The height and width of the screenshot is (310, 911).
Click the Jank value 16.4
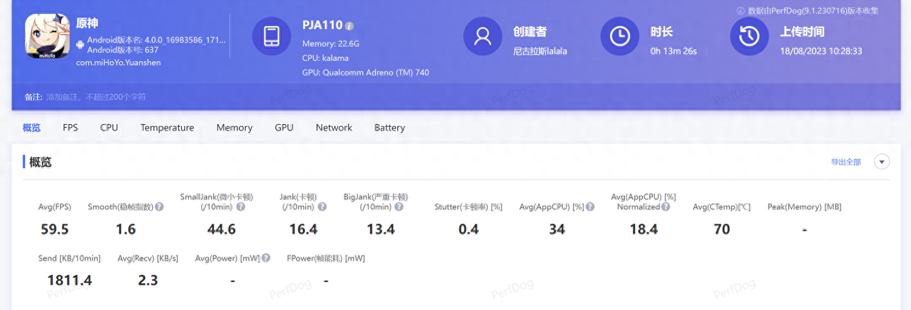click(x=304, y=229)
